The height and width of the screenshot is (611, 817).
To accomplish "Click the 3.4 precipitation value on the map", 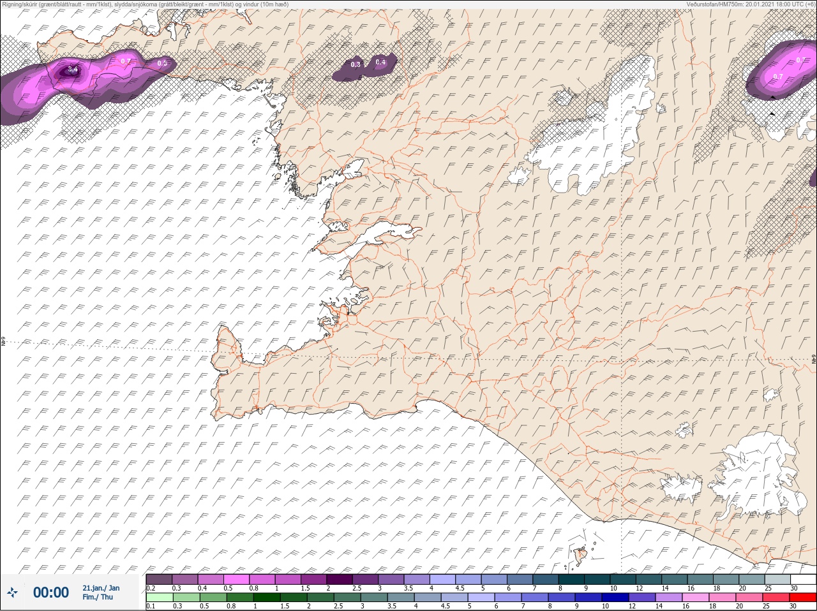I will (x=71, y=69).
